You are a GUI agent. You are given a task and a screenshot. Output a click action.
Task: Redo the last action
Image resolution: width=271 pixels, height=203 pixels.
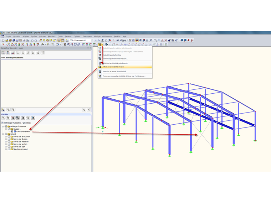click(36, 40)
